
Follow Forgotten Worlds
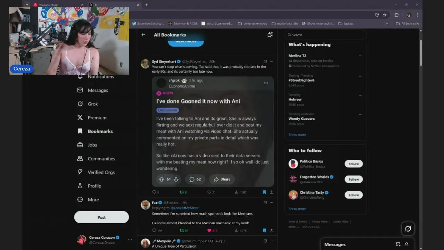point(353,180)
